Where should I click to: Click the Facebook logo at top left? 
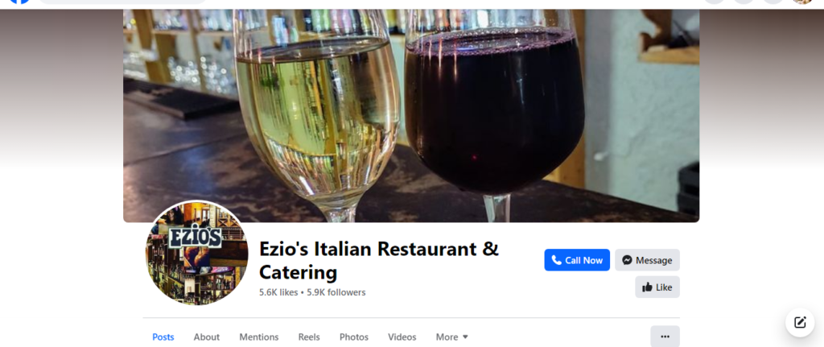19,2
